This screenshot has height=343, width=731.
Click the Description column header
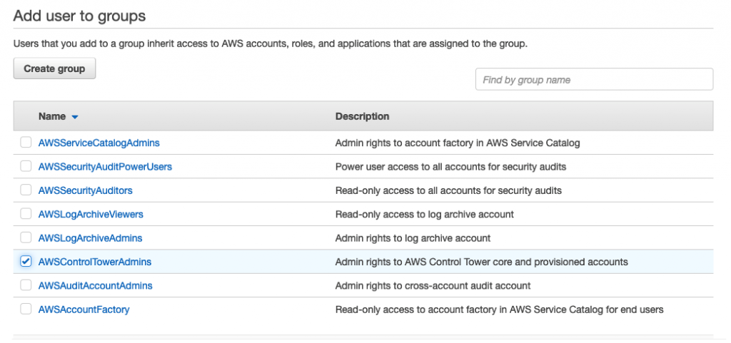coord(362,116)
